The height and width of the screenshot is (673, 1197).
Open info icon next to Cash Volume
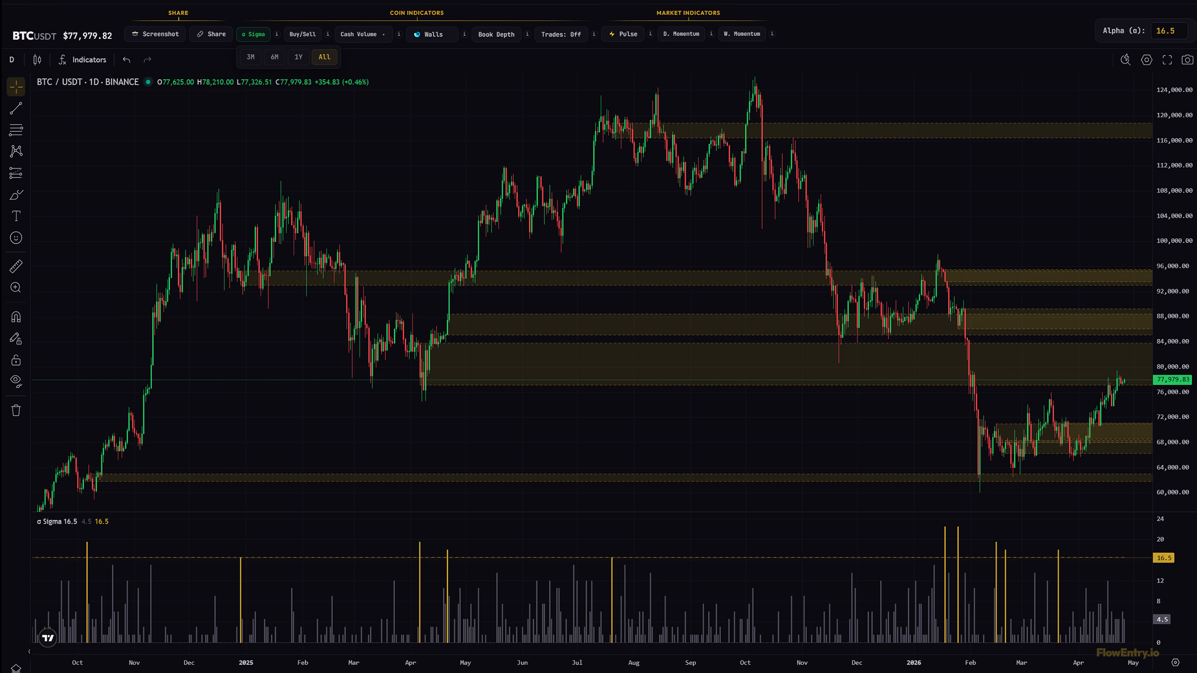coord(399,34)
